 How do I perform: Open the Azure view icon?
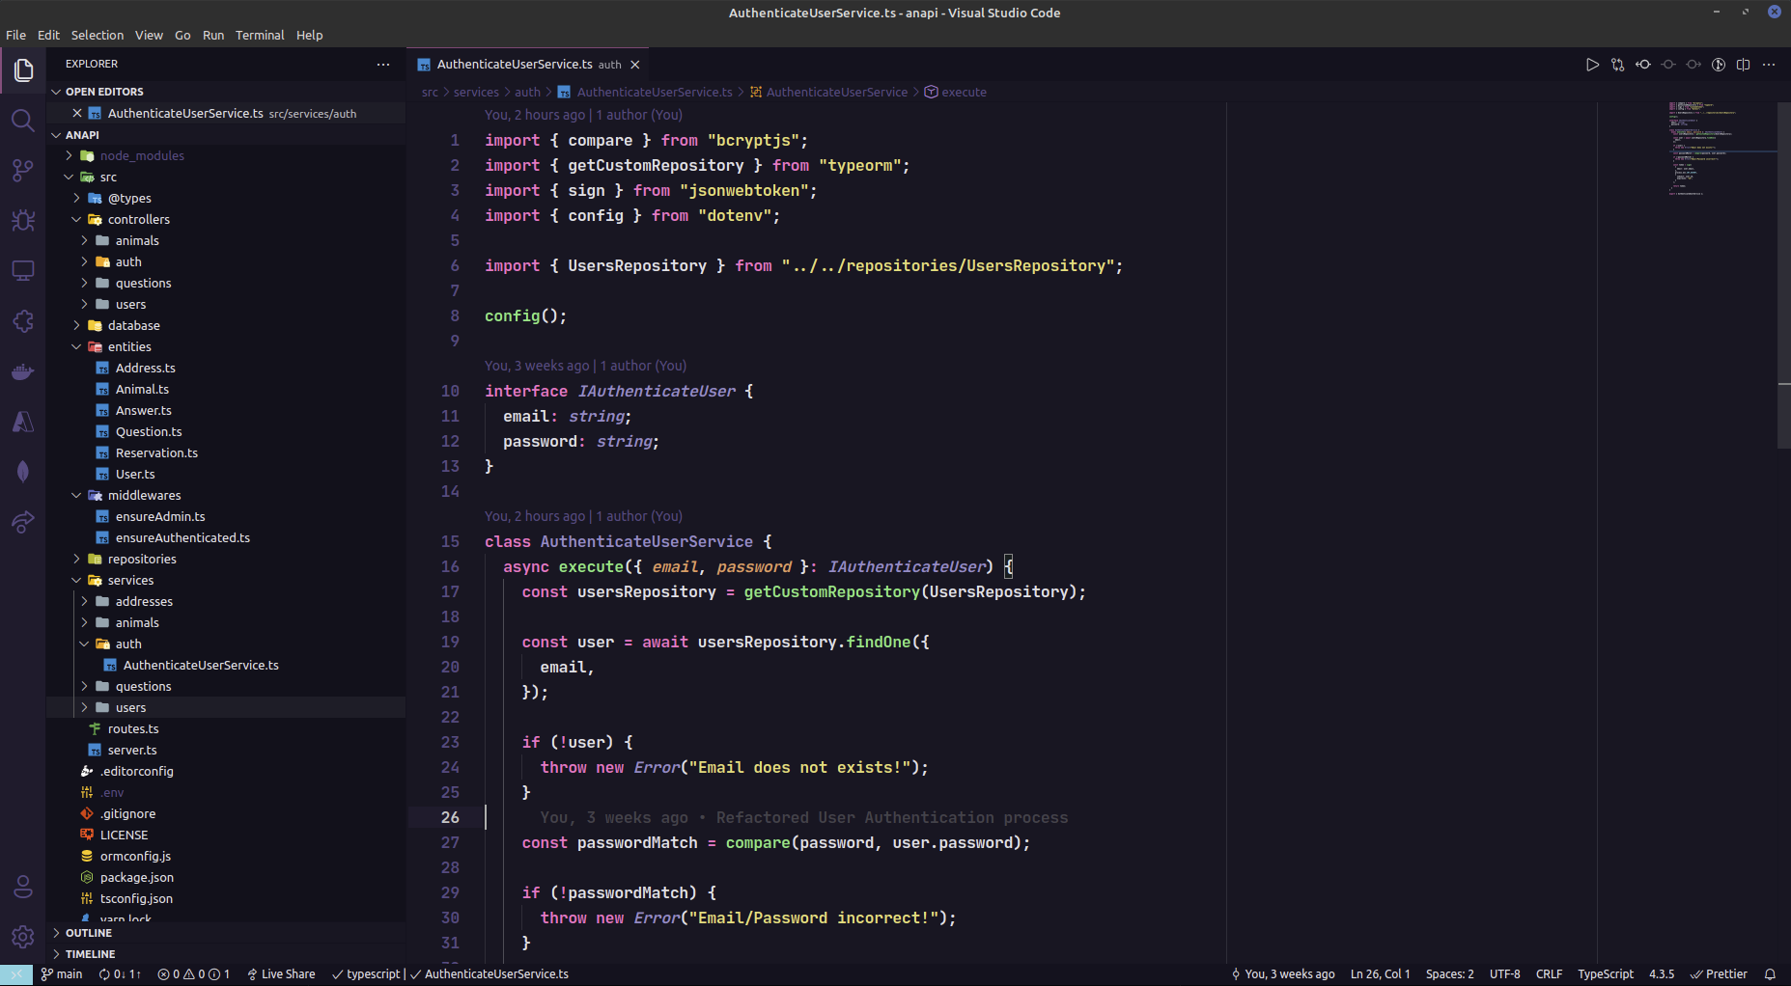click(23, 422)
